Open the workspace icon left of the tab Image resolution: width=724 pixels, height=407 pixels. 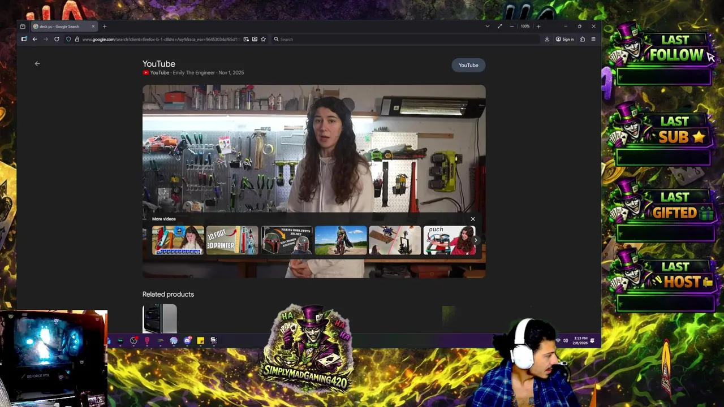pos(23,27)
